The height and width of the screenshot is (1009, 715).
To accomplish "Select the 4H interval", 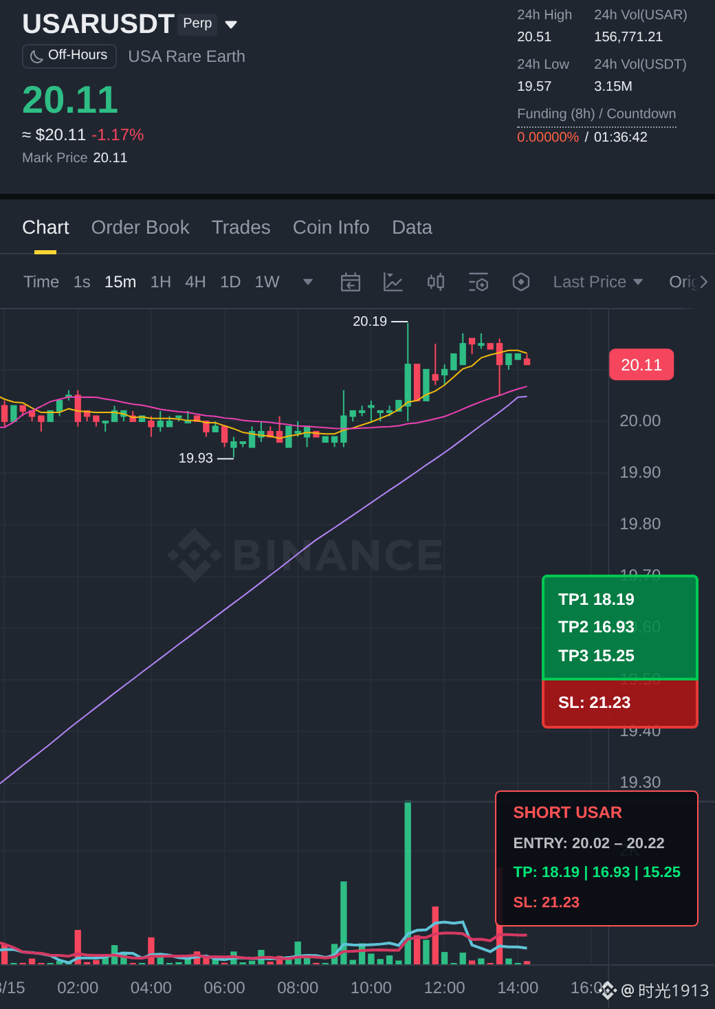I will tap(195, 282).
